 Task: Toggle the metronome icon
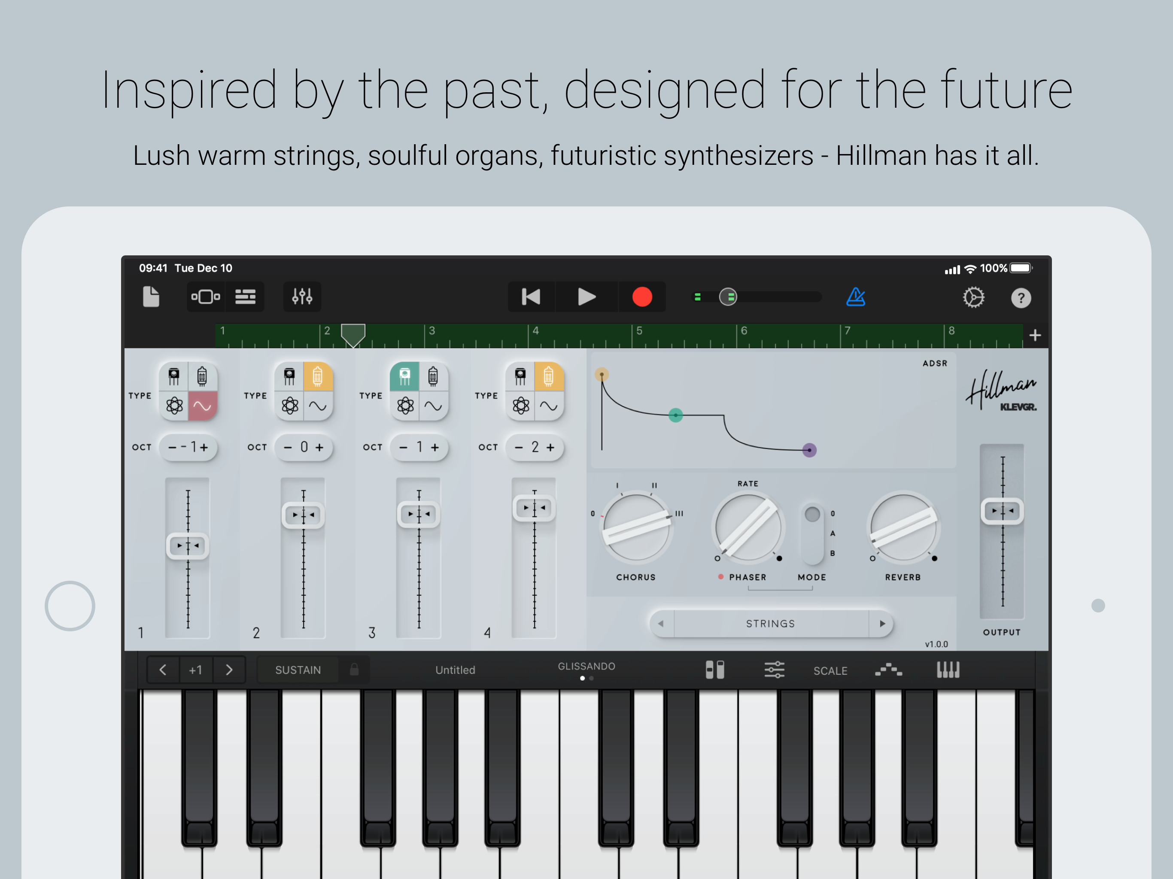click(x=855, y=297)
